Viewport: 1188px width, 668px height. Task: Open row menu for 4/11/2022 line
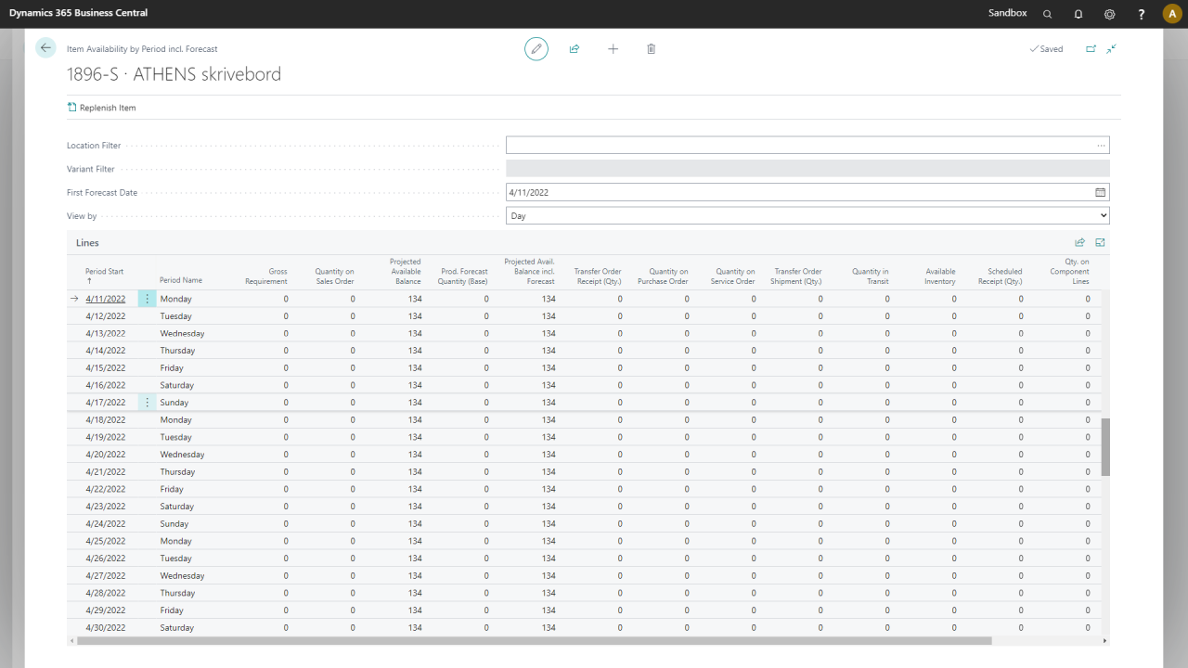147,299
